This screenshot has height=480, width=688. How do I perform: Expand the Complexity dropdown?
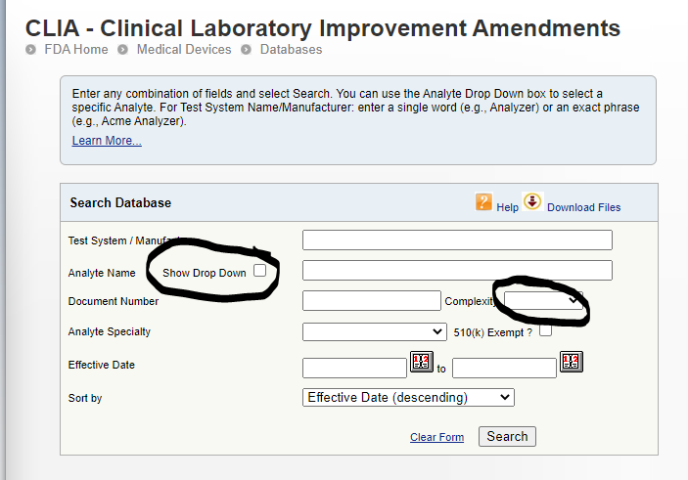coord(543,300)
